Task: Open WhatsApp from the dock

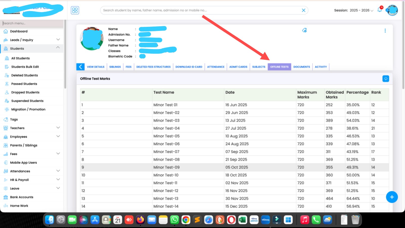Action: point(174,220)
